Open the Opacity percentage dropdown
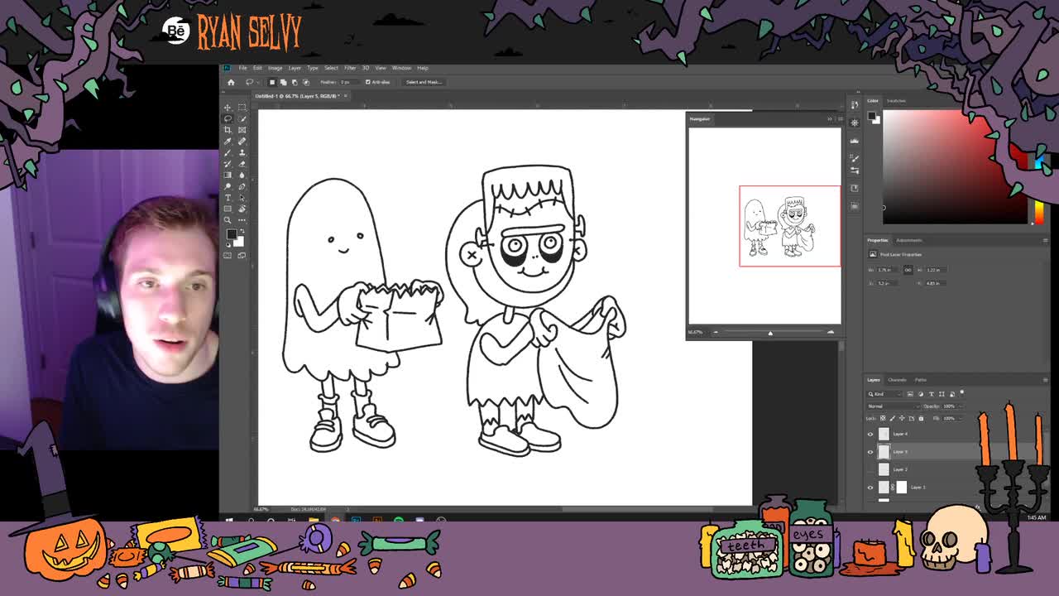 pos(961,406)
